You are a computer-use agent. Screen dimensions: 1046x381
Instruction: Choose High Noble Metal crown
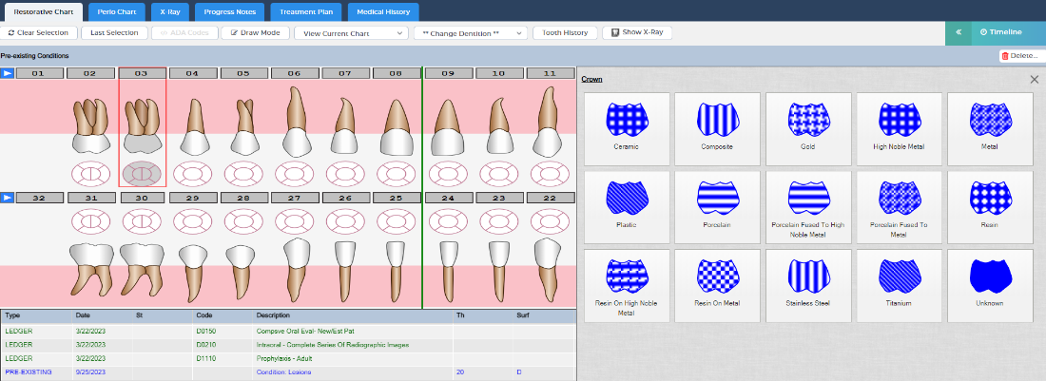point(899,128)
